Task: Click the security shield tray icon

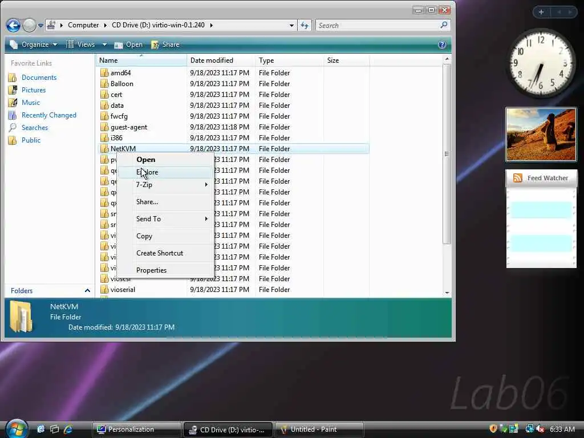Action: (x=493, y=429)
